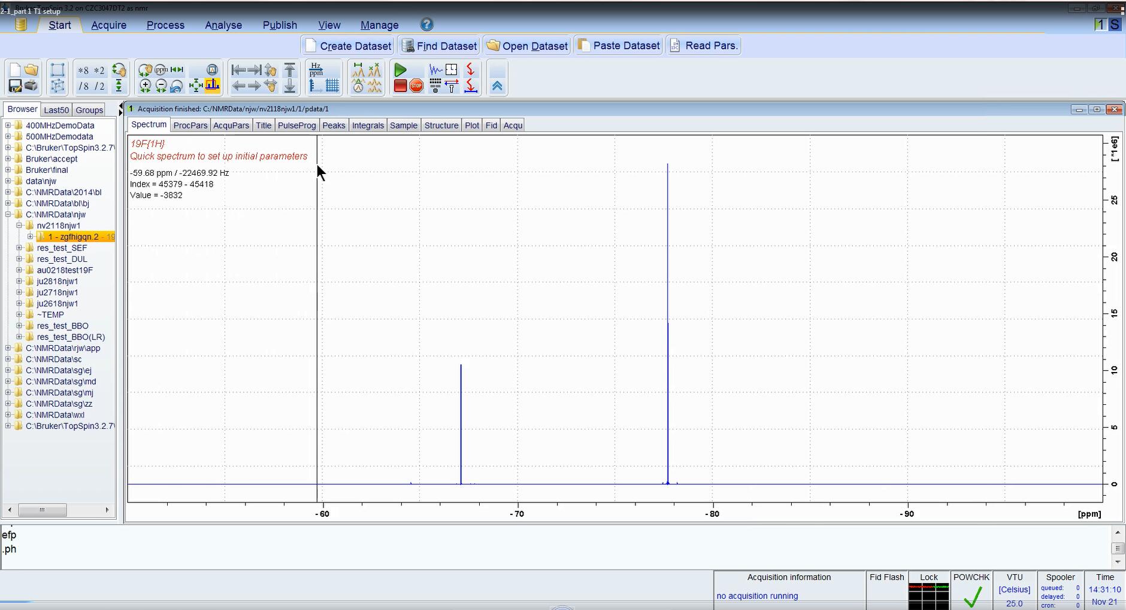Expand the res_test_SEF folder node
The height and width of the screenshot is (610, 1126).
pyautogui.click(x=19, y=248)
